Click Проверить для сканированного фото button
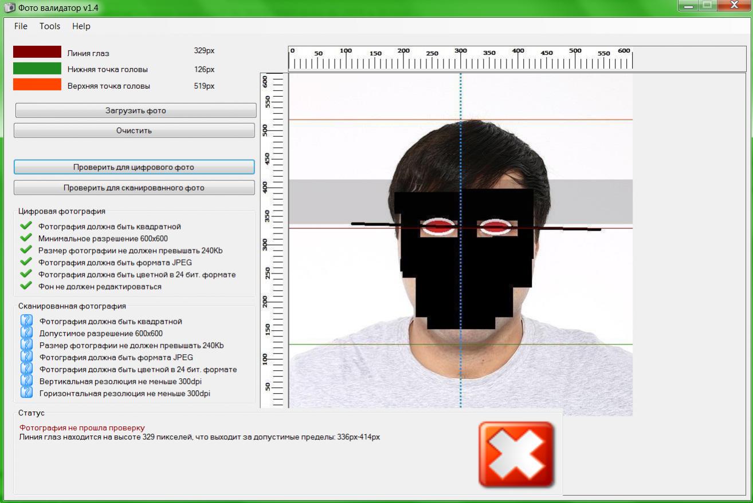Screen dimensions: 753x503 pos(134,188)
